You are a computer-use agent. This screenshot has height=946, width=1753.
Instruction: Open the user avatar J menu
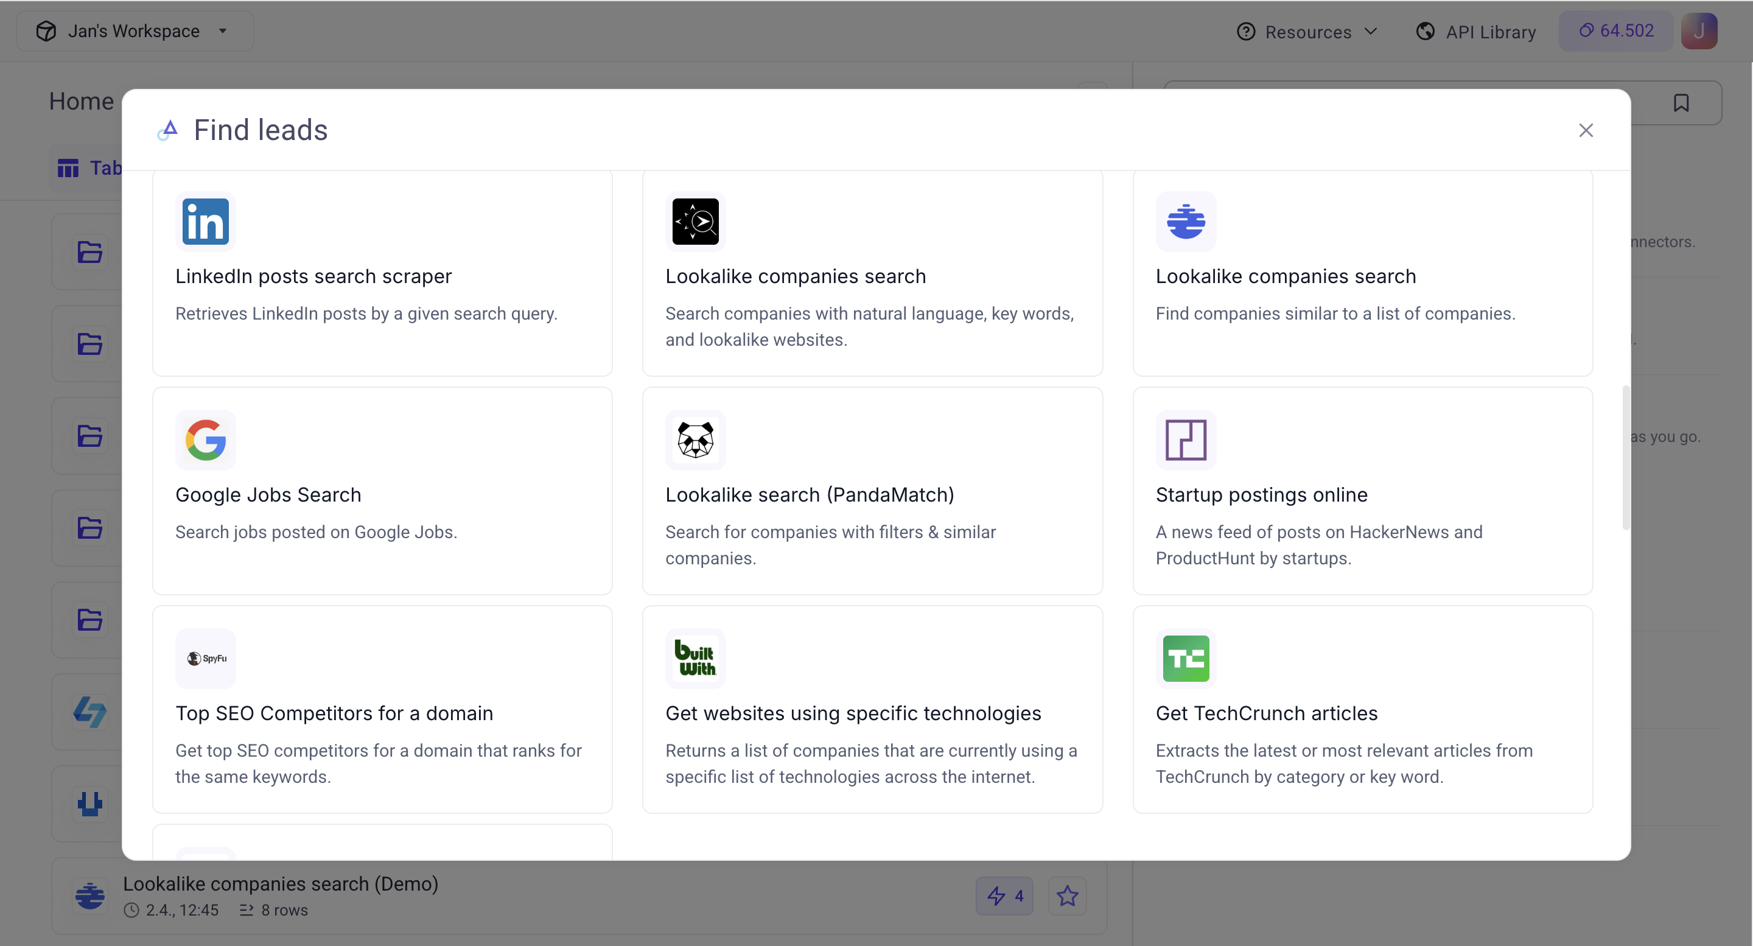tap(1699, 30)
